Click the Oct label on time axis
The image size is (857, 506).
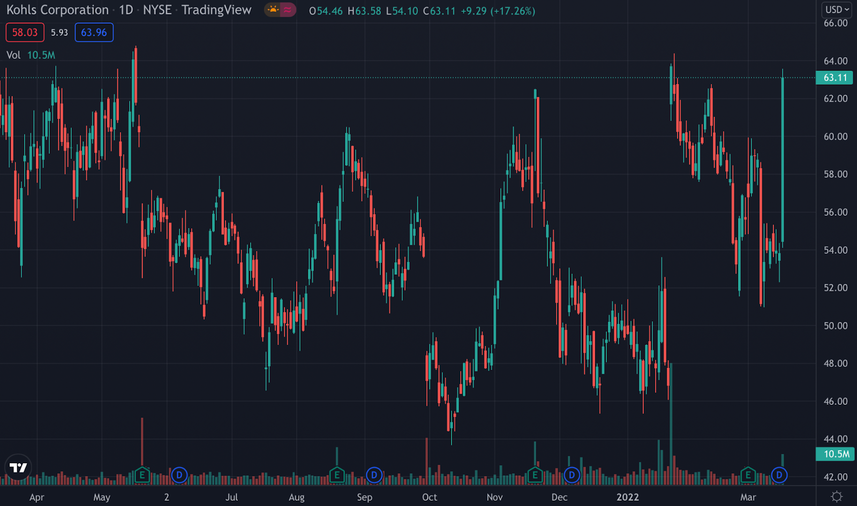pyautogui.click(x=430, y=497)
